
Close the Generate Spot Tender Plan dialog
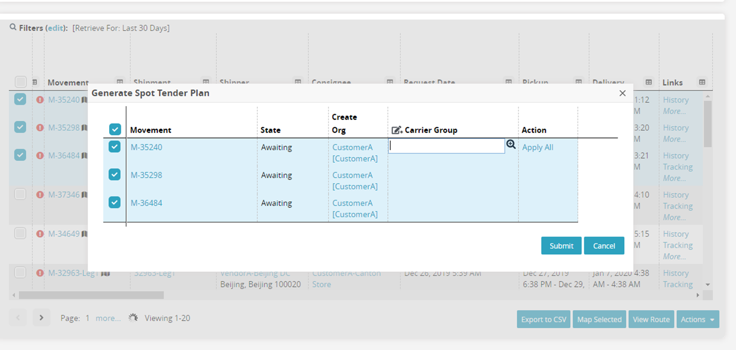(622, 93)
